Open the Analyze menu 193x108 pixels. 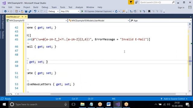[x=79, y=7]
